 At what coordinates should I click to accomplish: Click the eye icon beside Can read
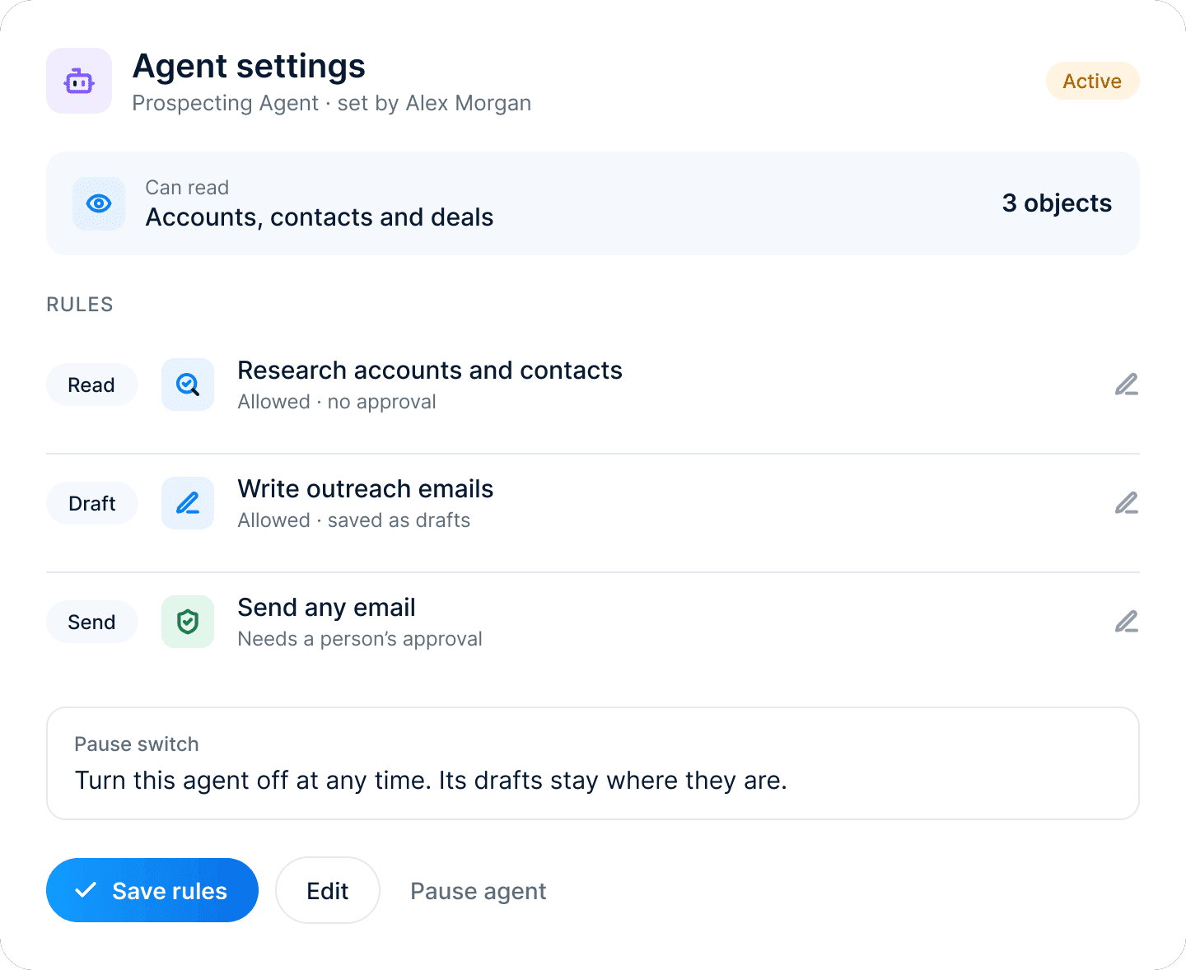click(x=99, y=203)
